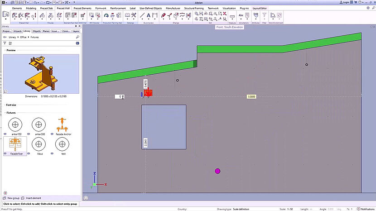
Task: Click Office in the library breadcrumb
Action: 23,37
